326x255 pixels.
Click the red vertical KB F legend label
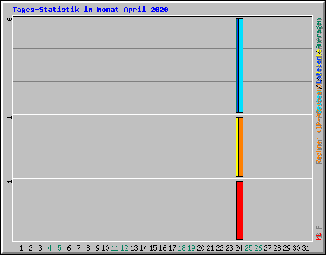[x=319, y=233]
